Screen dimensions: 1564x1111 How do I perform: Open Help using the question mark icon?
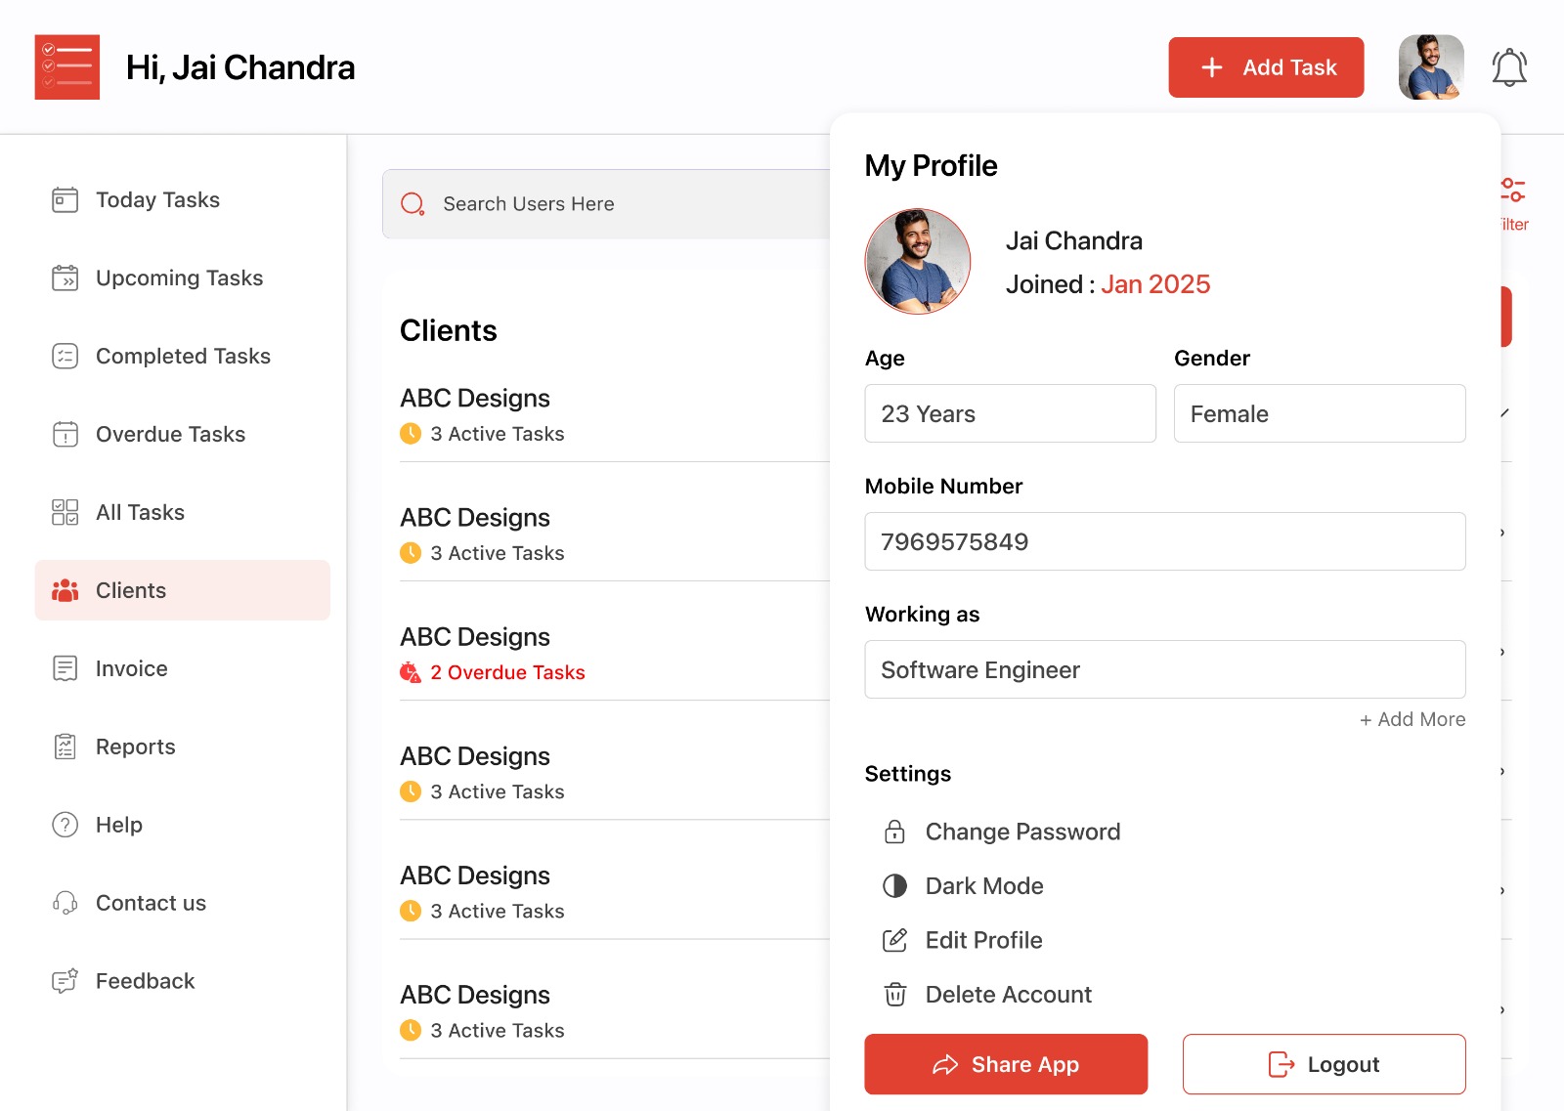click(x=64, y=825)
